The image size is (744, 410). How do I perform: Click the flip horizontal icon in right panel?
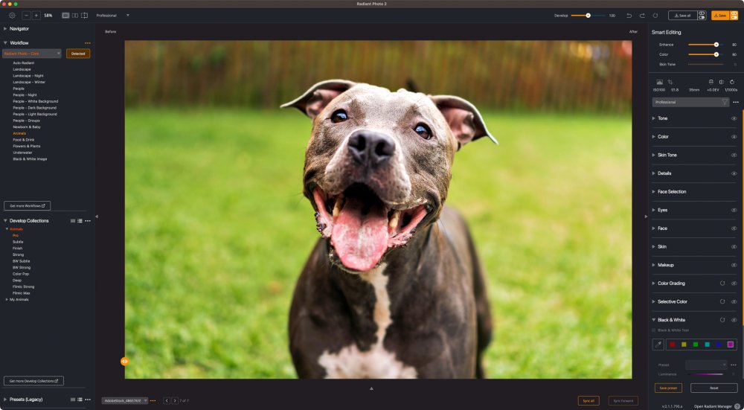721,82
